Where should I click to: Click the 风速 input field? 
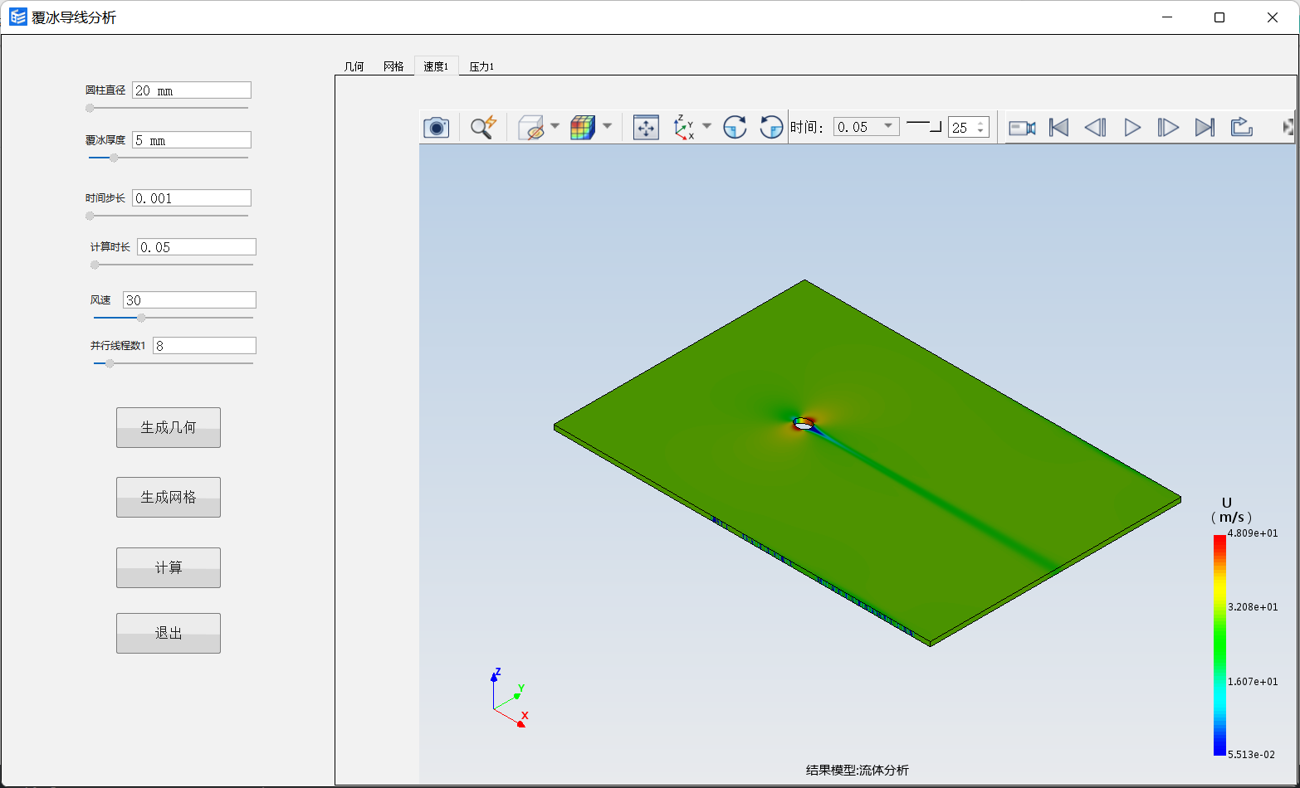[x=189, y=300]
